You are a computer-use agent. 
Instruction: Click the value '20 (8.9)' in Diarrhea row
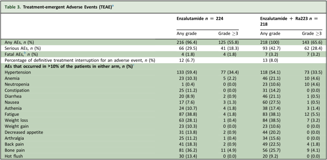187,96
